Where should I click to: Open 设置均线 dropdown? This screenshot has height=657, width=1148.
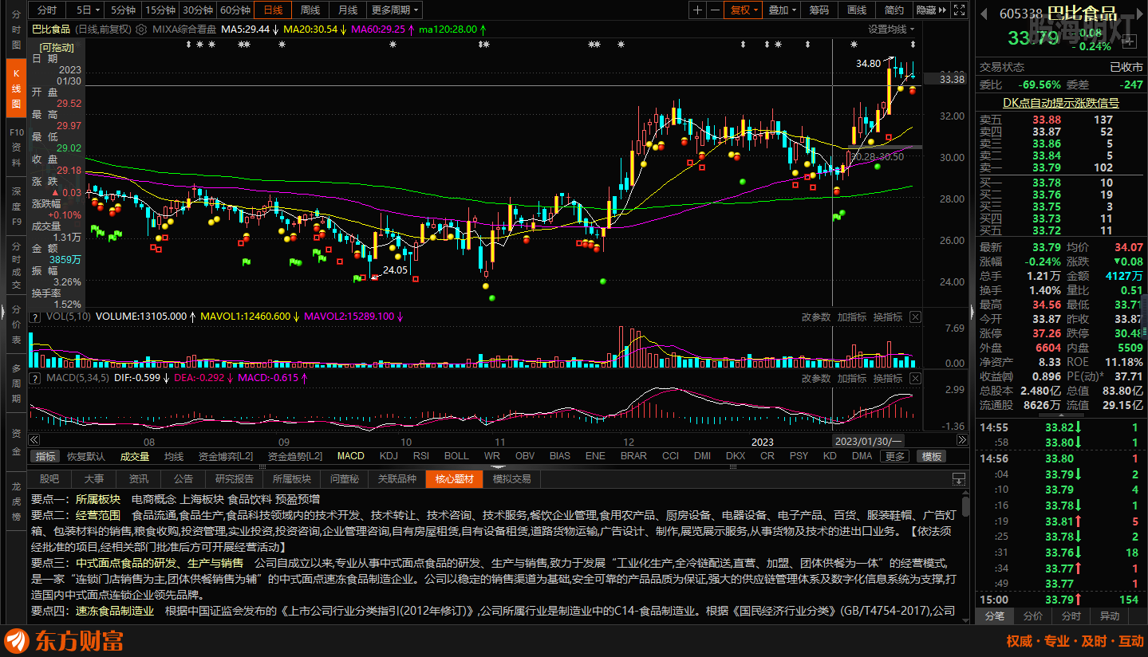[x=891, y=29]
